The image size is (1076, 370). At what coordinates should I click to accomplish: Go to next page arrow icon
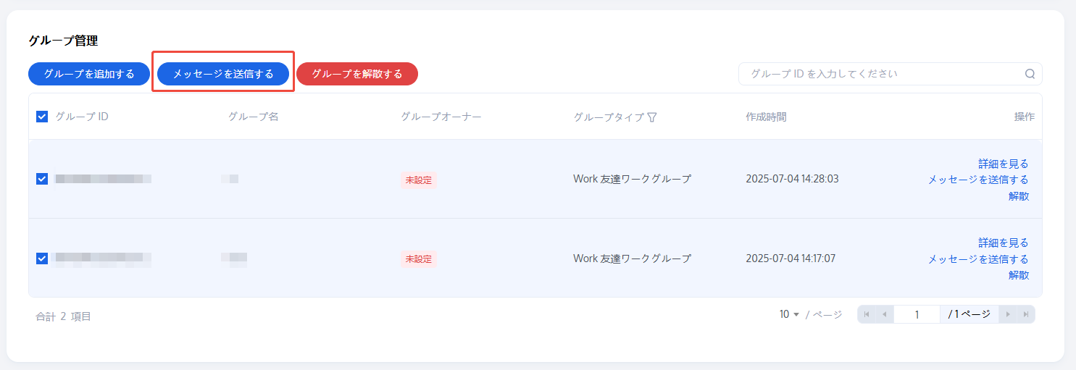point(1008,314)
